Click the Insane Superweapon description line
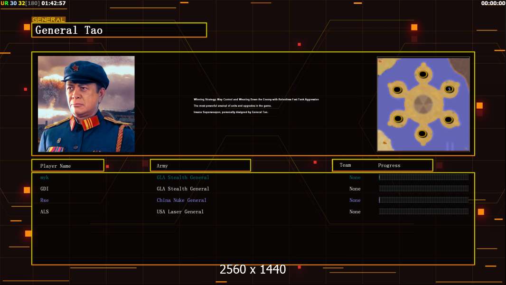The image size is (506, 285). (231, 112)
